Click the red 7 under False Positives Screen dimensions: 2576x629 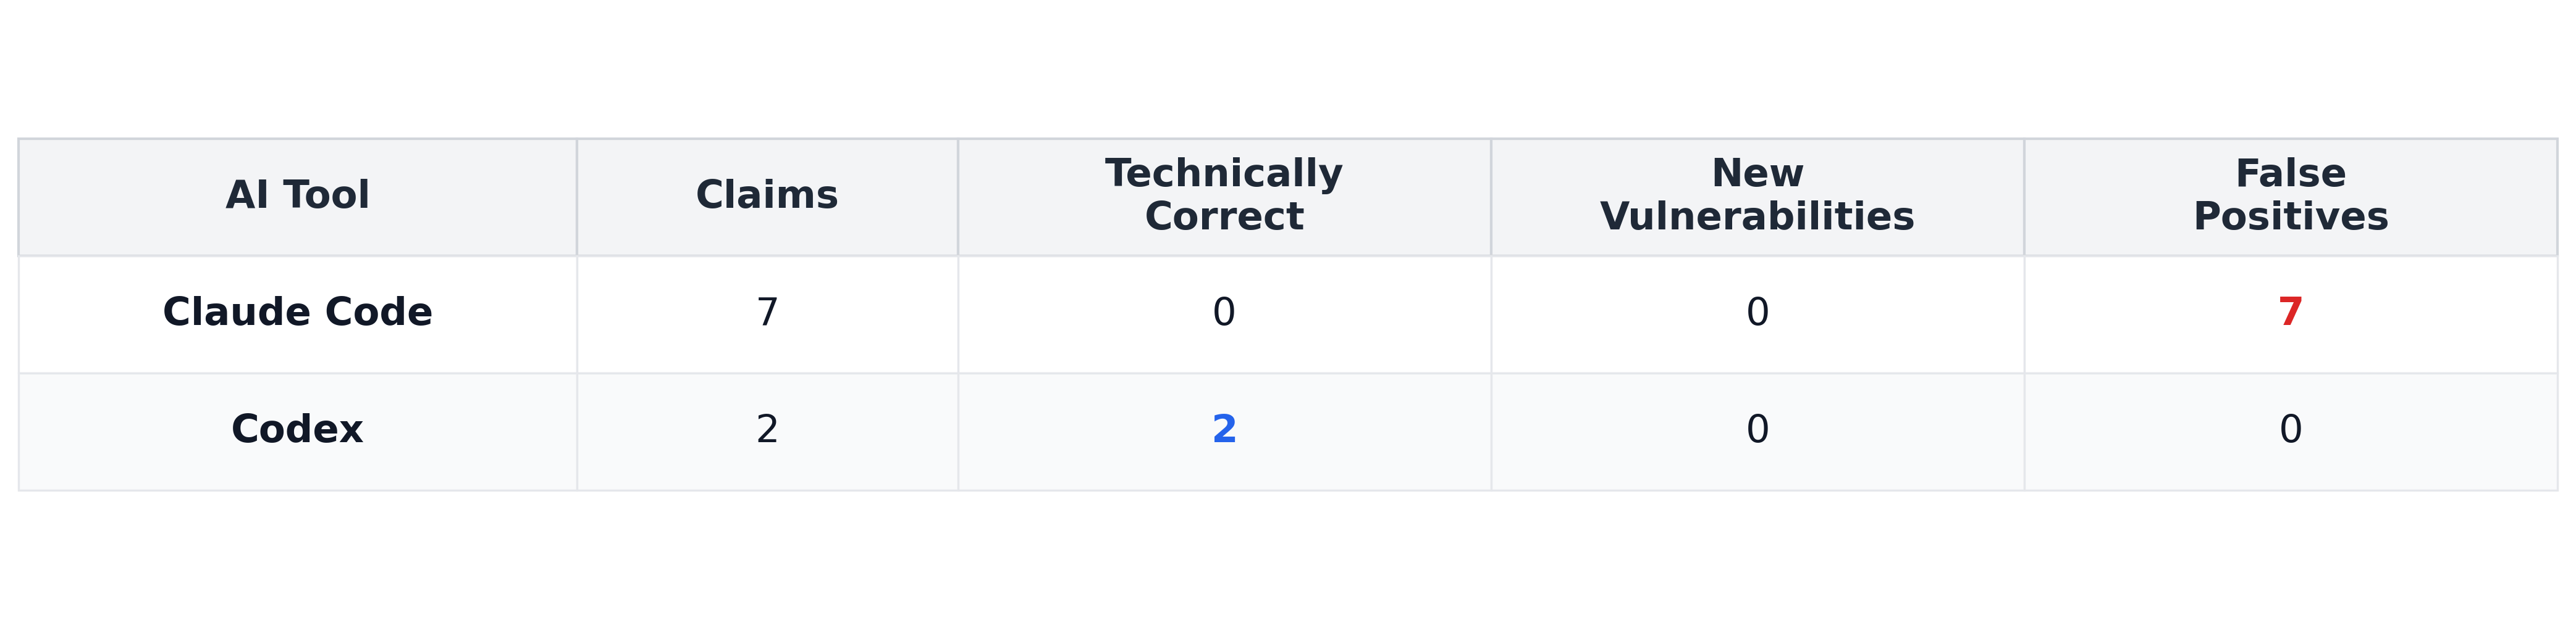2290,313
